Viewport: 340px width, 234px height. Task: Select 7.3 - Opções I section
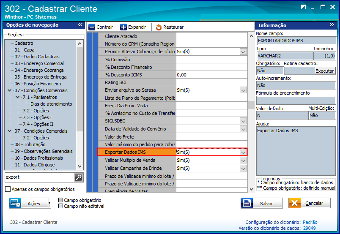(x=37, y=117)
